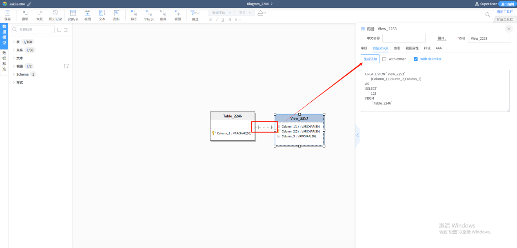Collapse the right panel with side arrow
The height and width of the screenshot is (248, 517).
click(357, 135)
